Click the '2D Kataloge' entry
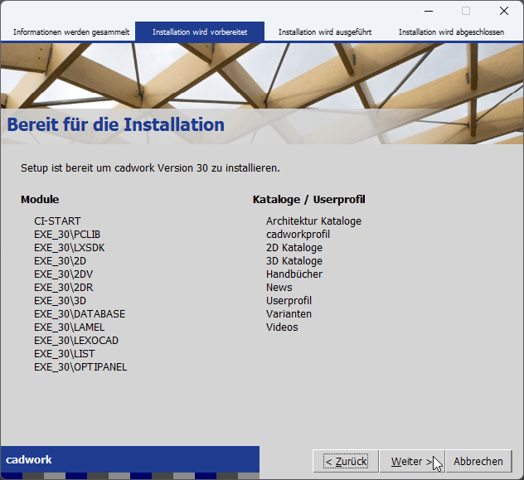Screen dimensions: 524x480 click(x=294, y=248)
